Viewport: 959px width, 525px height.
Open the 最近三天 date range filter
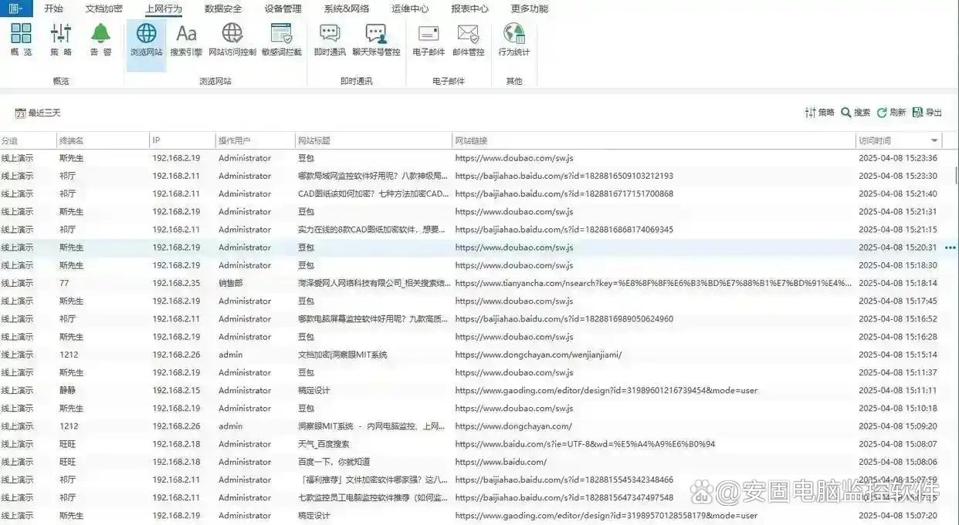point(38,113)
